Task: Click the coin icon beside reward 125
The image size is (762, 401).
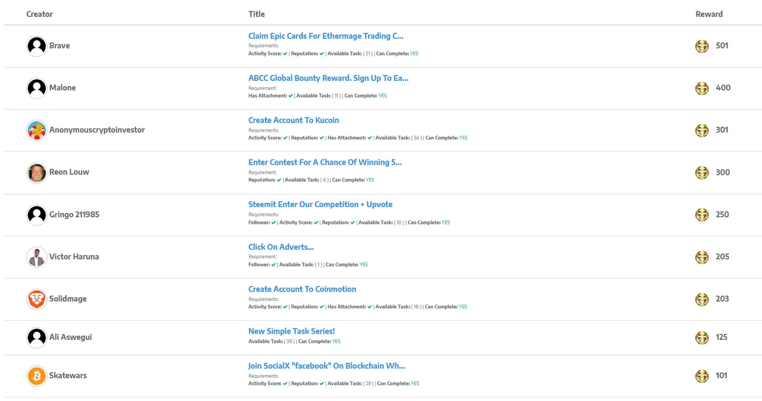Action: tap(702, 337)
